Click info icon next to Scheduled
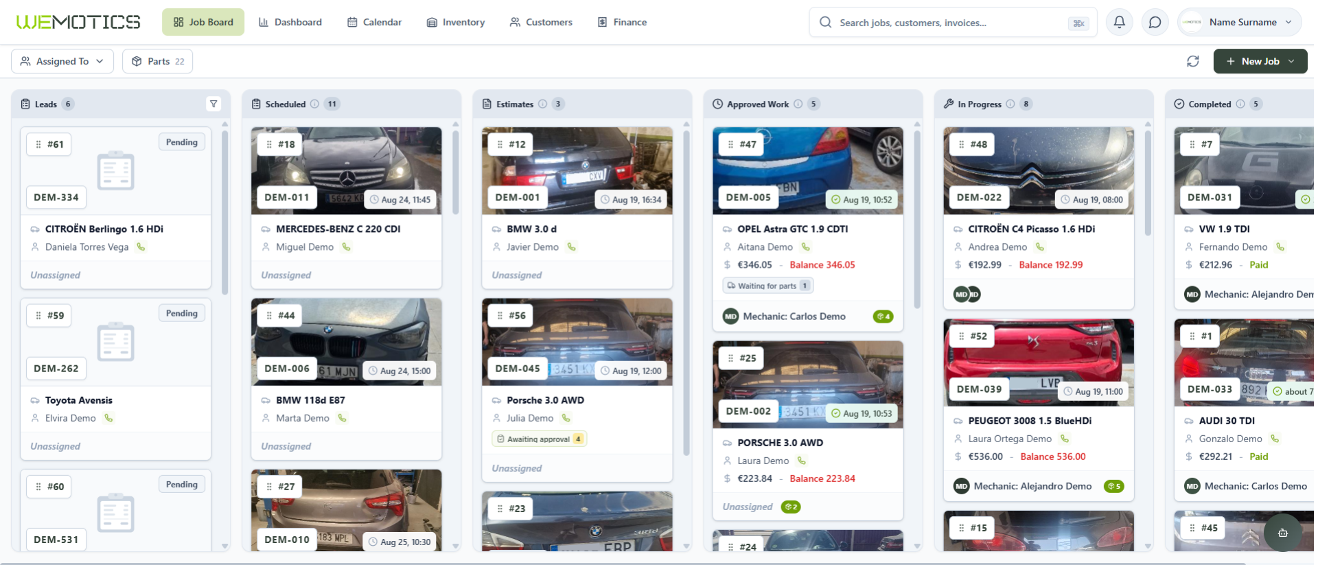This screenshot has height=565, width=1318. [x=314, y=104]
